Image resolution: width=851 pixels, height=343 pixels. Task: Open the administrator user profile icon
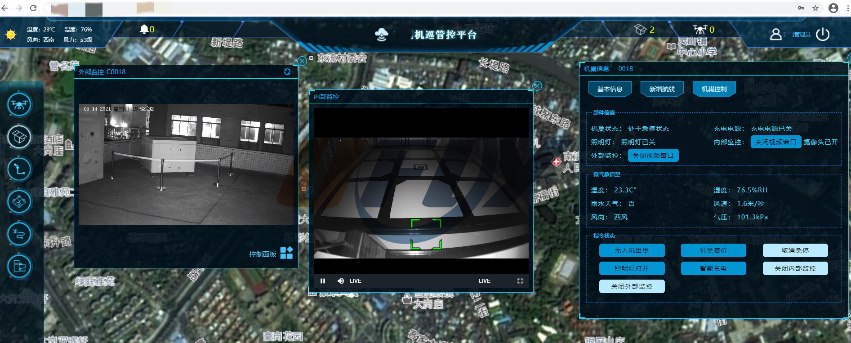[x=776, y=34]
